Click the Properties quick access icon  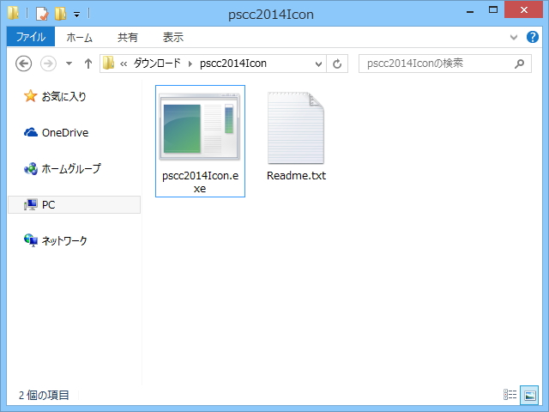[x=42, y=14]
